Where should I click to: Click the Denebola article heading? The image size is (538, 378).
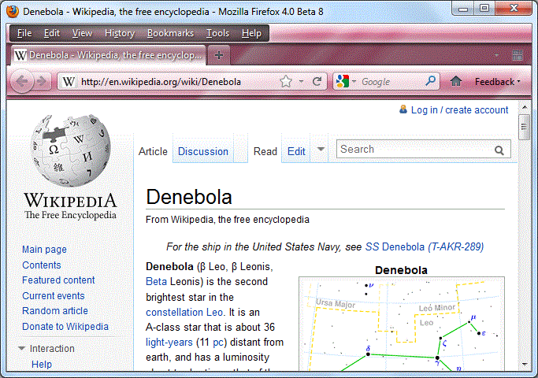pos(189,197)
